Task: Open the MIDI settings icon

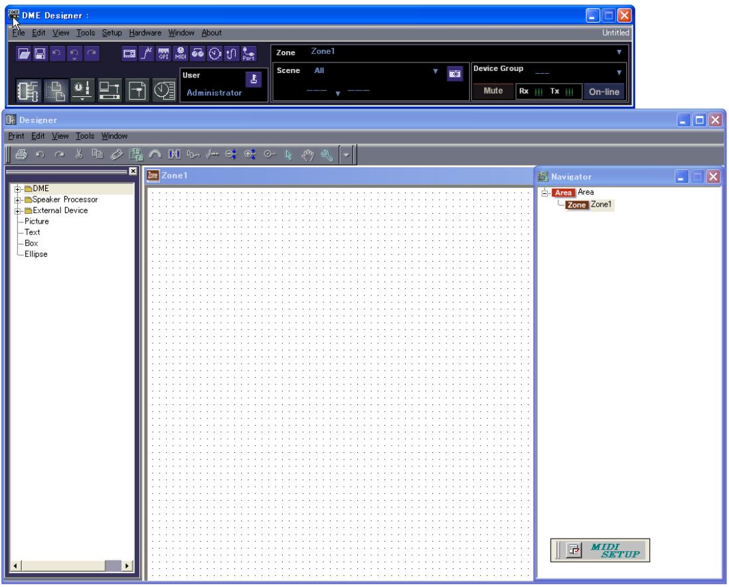Action: [x=181, y=54]
